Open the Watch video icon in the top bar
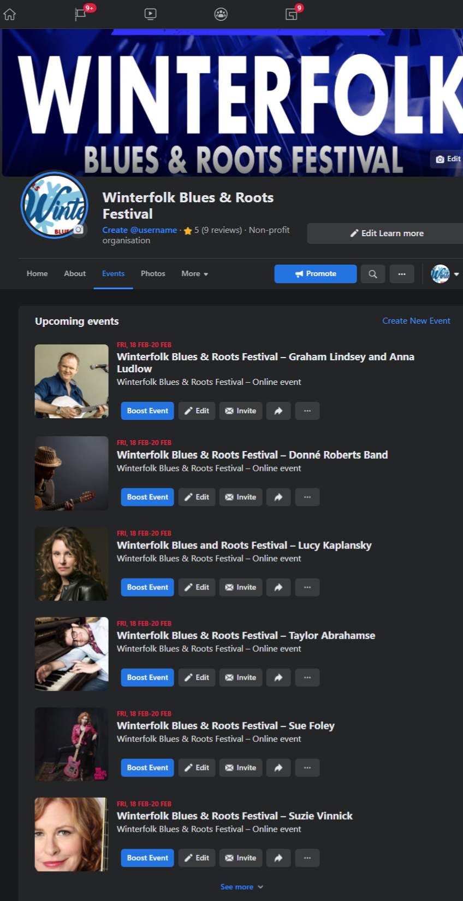 coord(151,14)
